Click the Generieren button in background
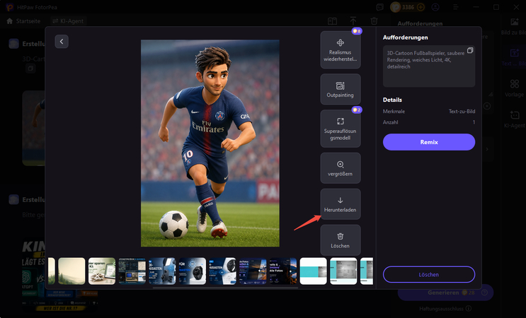The width and height of the screenshot is (526, 318). 445,293
